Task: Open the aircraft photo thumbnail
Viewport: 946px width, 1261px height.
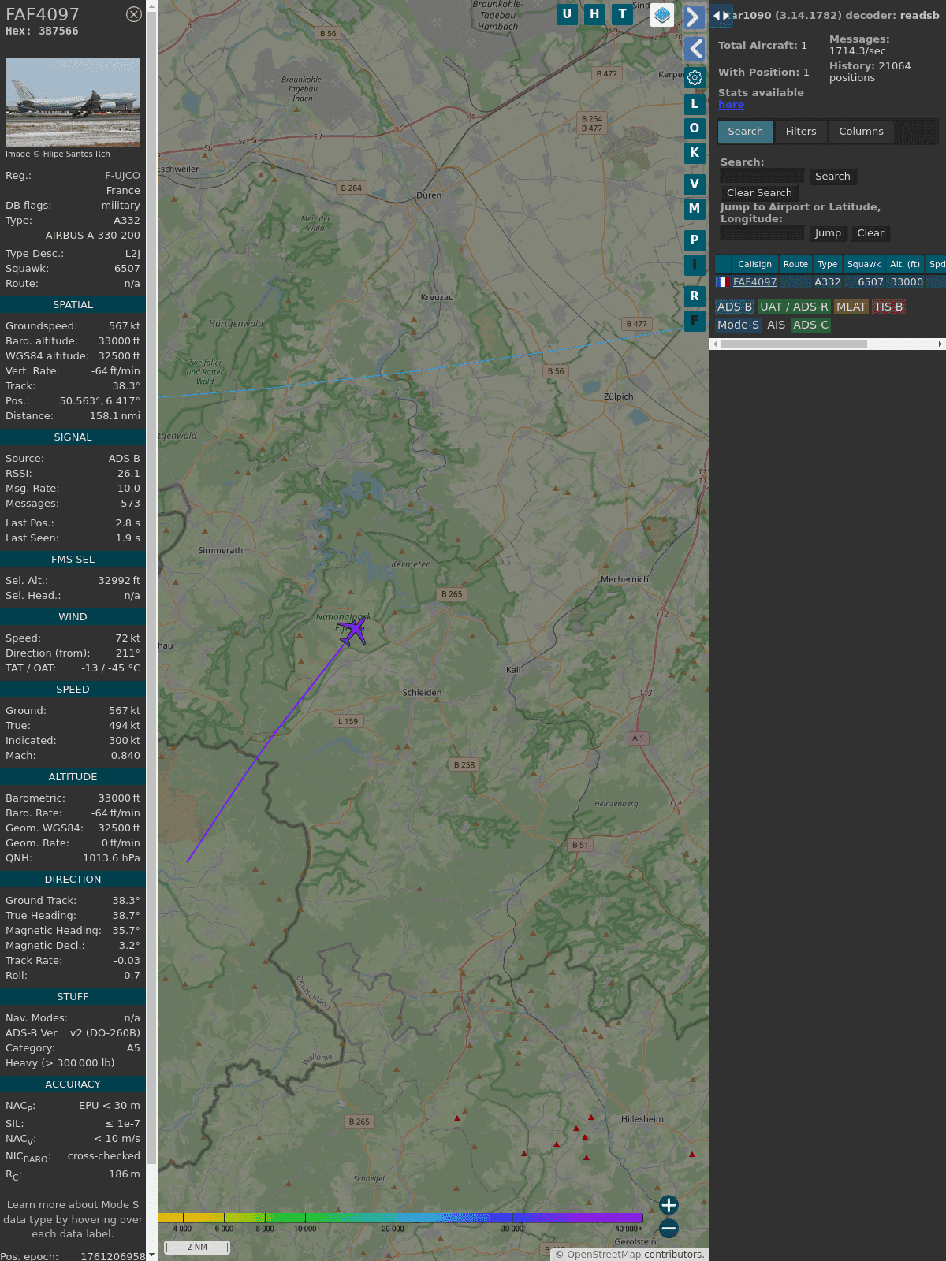Action: coord(73,102)
